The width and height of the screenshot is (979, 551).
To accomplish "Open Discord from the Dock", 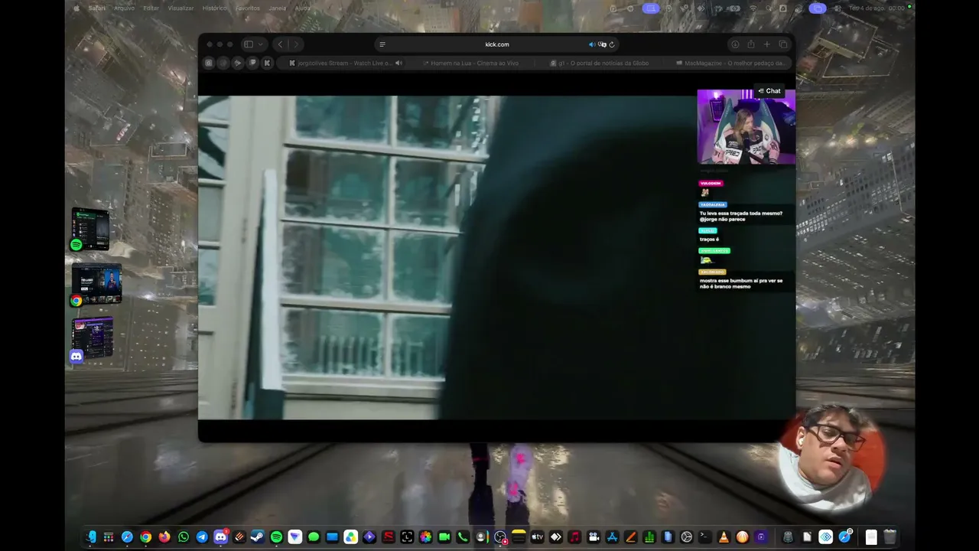I will (221, 537).
